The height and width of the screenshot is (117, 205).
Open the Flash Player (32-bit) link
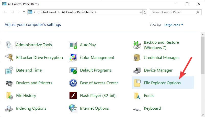[x=98, y=96]
